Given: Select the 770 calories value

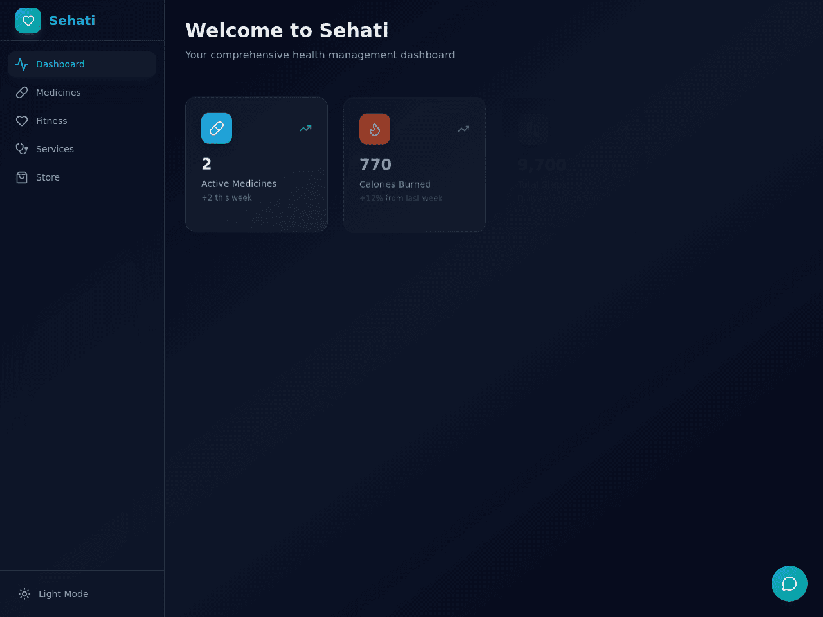Looking at the screenshot, I should 375,165.
